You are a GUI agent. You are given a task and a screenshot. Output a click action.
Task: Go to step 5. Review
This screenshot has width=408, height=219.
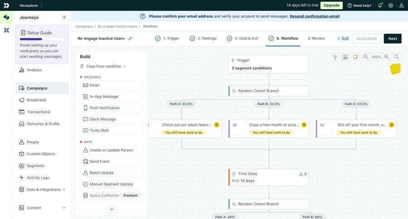316,38
